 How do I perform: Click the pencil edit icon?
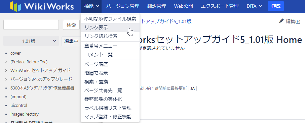281,21
